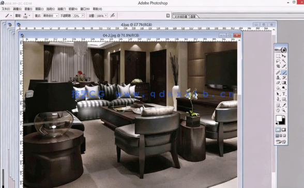Select the Clone Stamp tool
The image size is (304, 188).
278,77
